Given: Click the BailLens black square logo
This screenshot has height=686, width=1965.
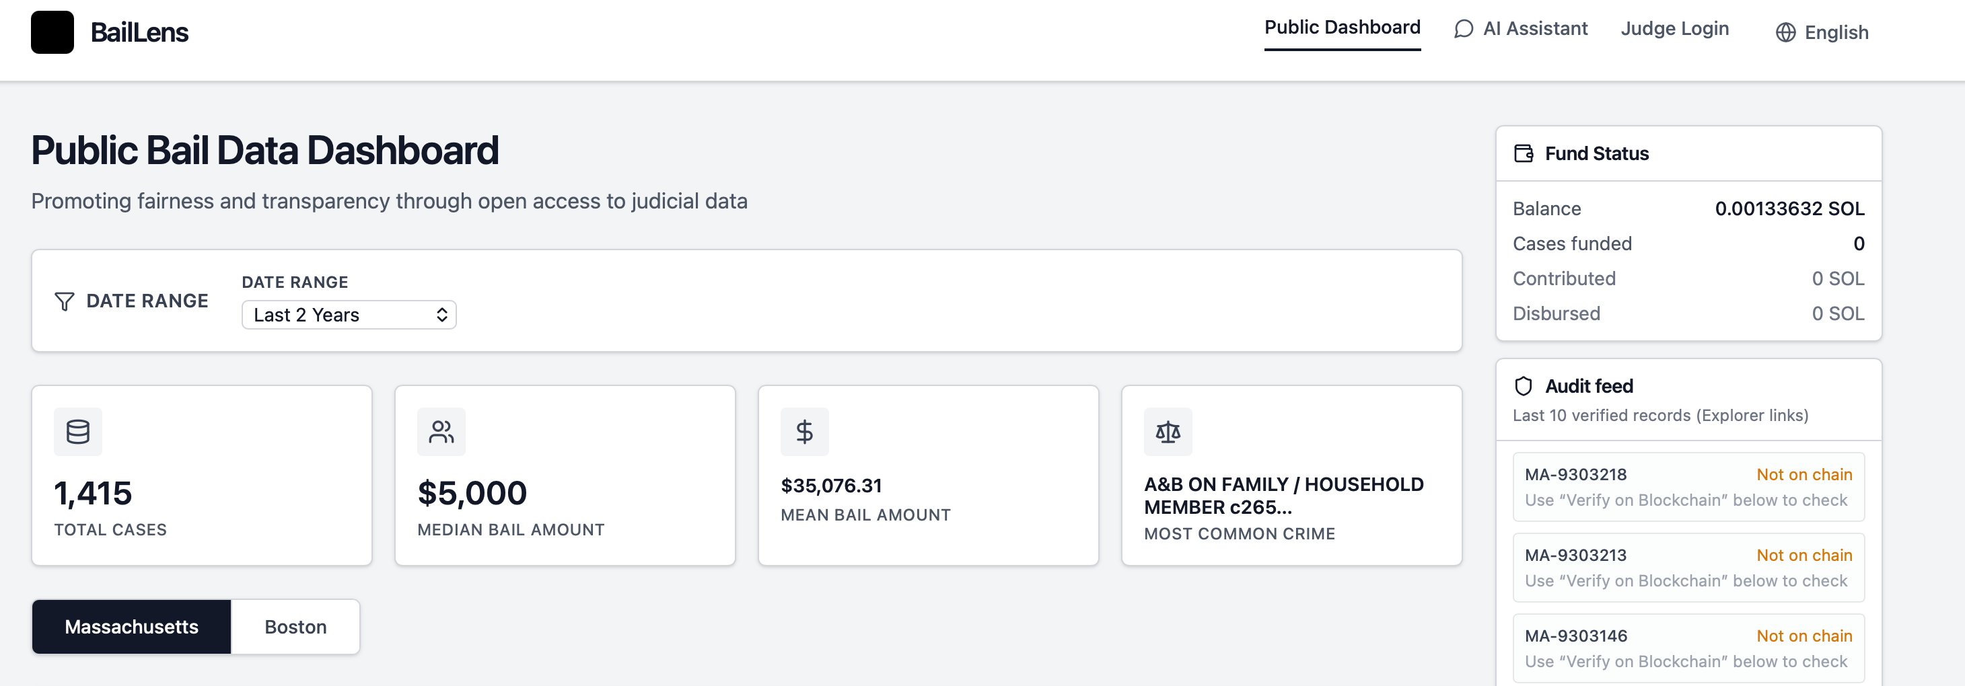Looking at the screenshot, I should [52, 32].
